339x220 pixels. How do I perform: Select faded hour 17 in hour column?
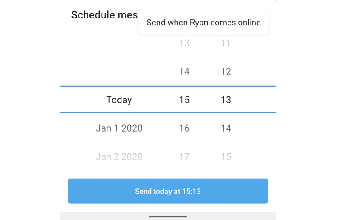coord(184,156)
